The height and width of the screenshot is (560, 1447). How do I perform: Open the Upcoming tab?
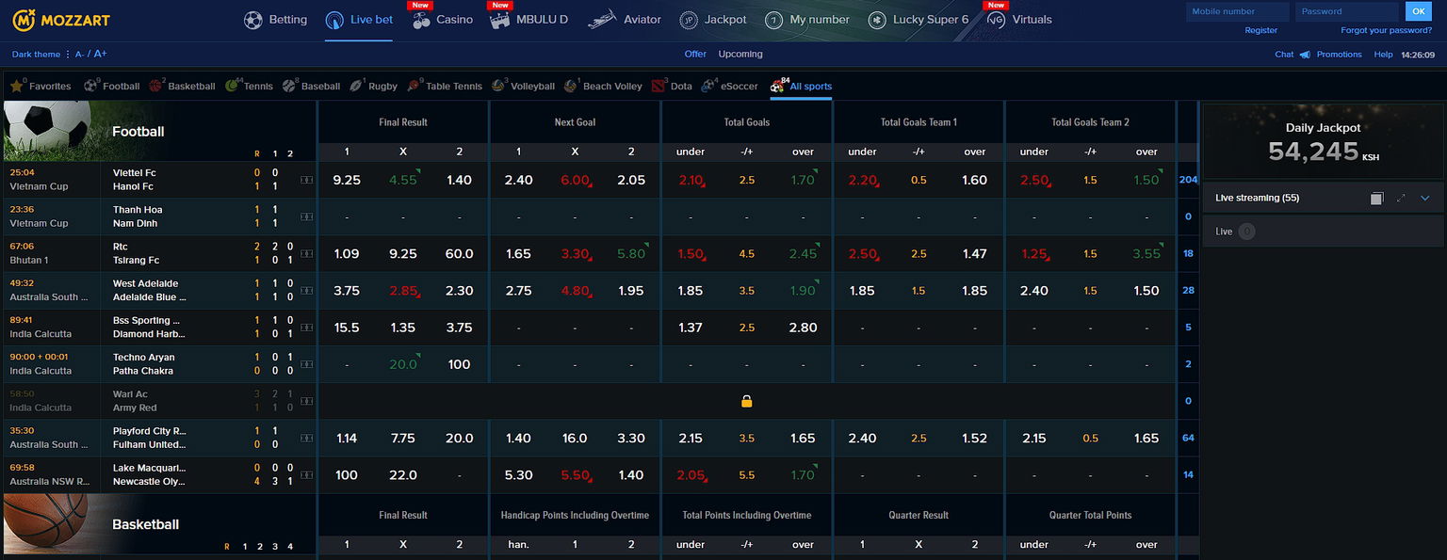click(x=740, y=55)
